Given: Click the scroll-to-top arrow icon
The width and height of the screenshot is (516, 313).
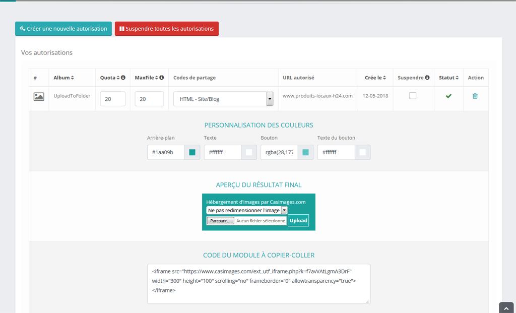Looking at the screenshot, I should tap(506, 307).
